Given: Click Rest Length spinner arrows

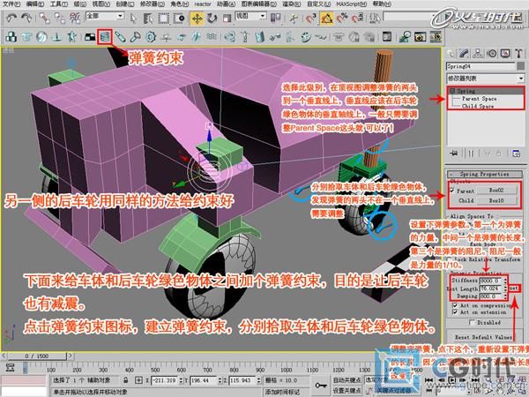Looking at the screenshot, I should [505, 288].
